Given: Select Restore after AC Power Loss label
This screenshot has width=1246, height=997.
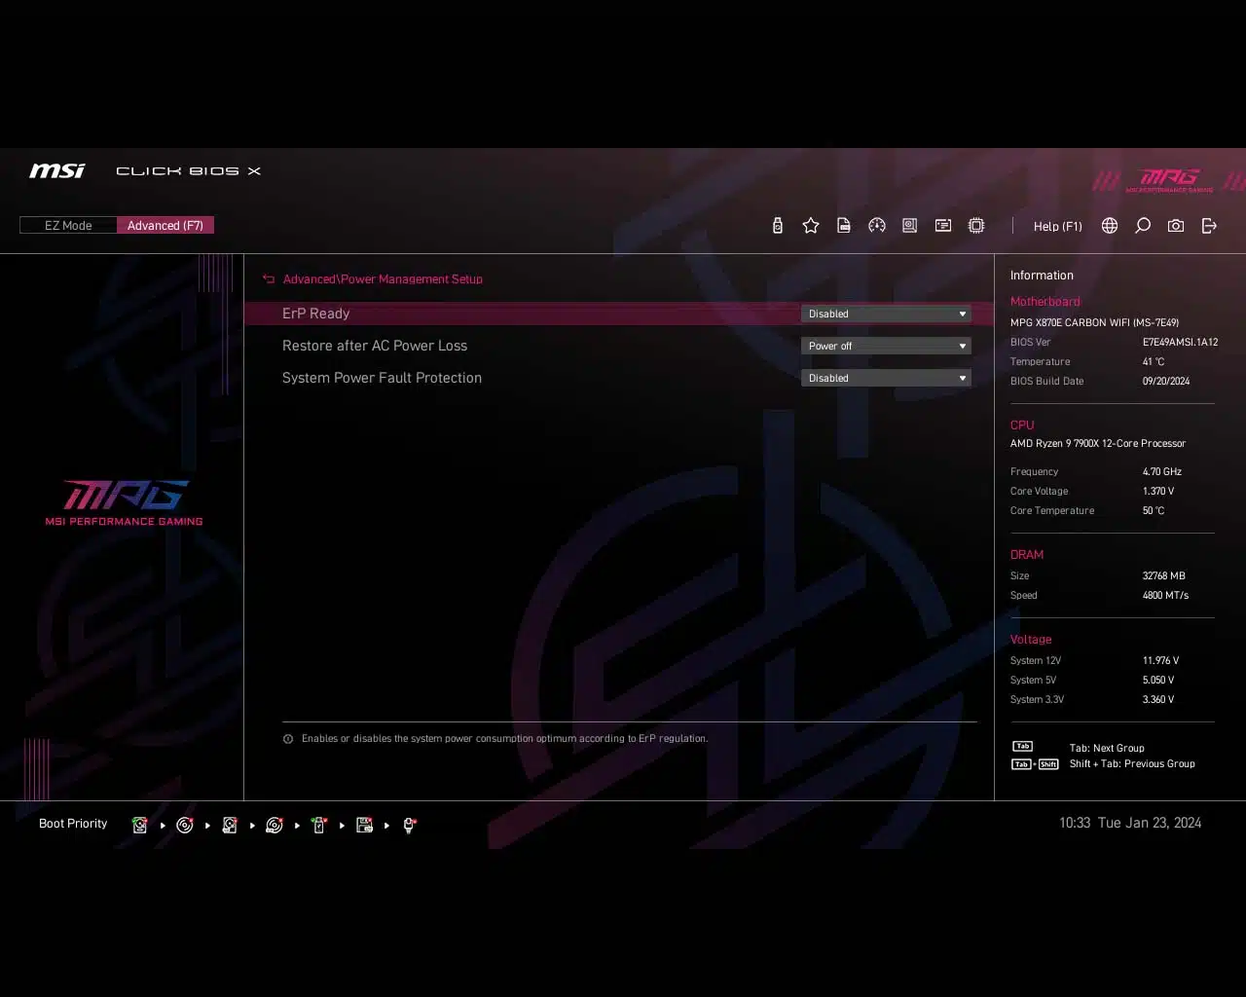Looking at the screenshot, I should pos(375,346).
